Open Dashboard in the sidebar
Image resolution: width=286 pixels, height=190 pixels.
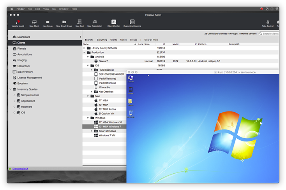click(x=45, y=37)
